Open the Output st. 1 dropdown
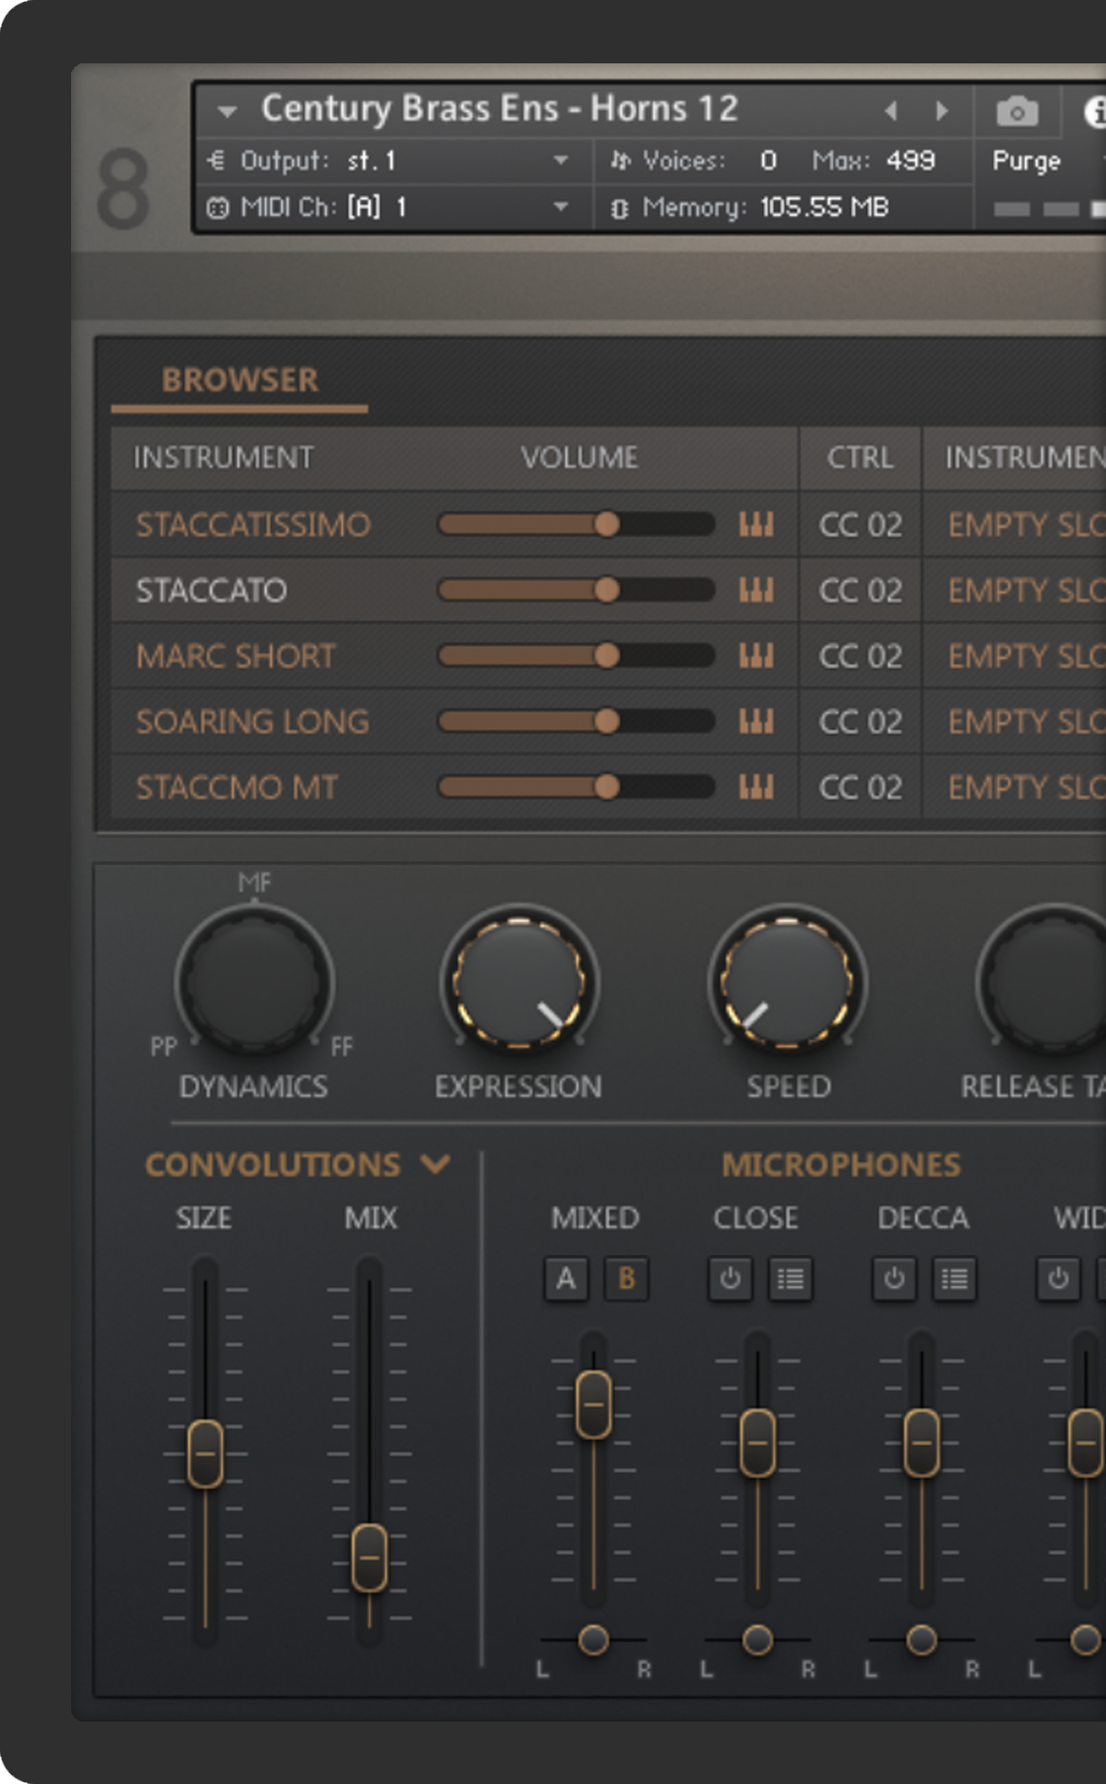1106x1784 pixels. [x=560, y=161]
